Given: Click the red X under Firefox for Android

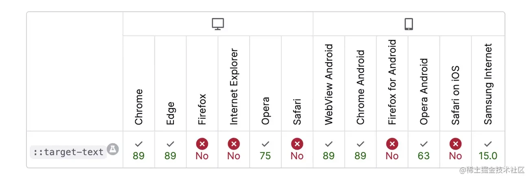Looking at the screenshot, I should click(x=392, y=144).
